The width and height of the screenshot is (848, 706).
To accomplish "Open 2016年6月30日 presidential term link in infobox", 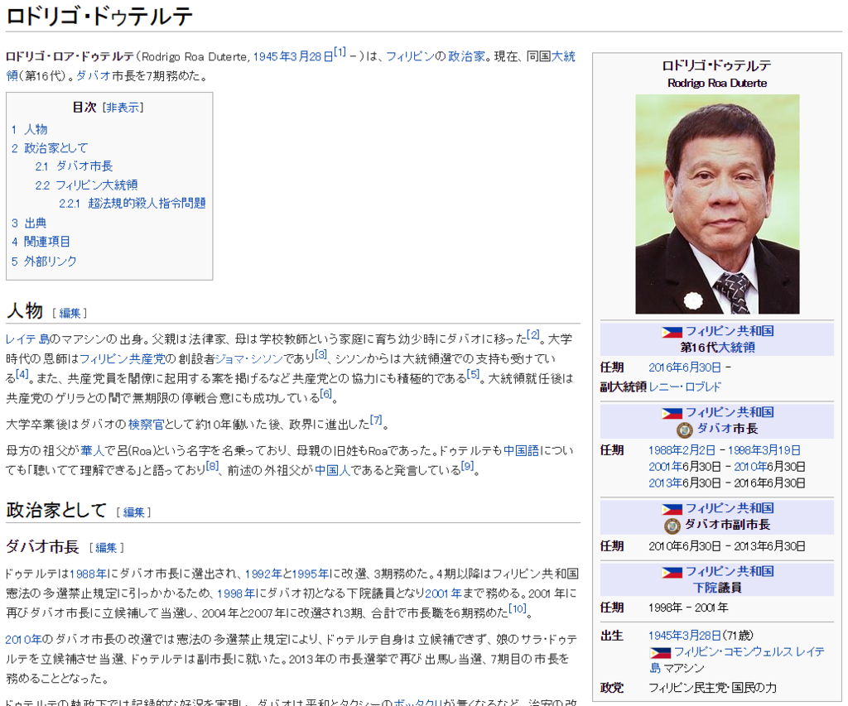I will point(685,368).
